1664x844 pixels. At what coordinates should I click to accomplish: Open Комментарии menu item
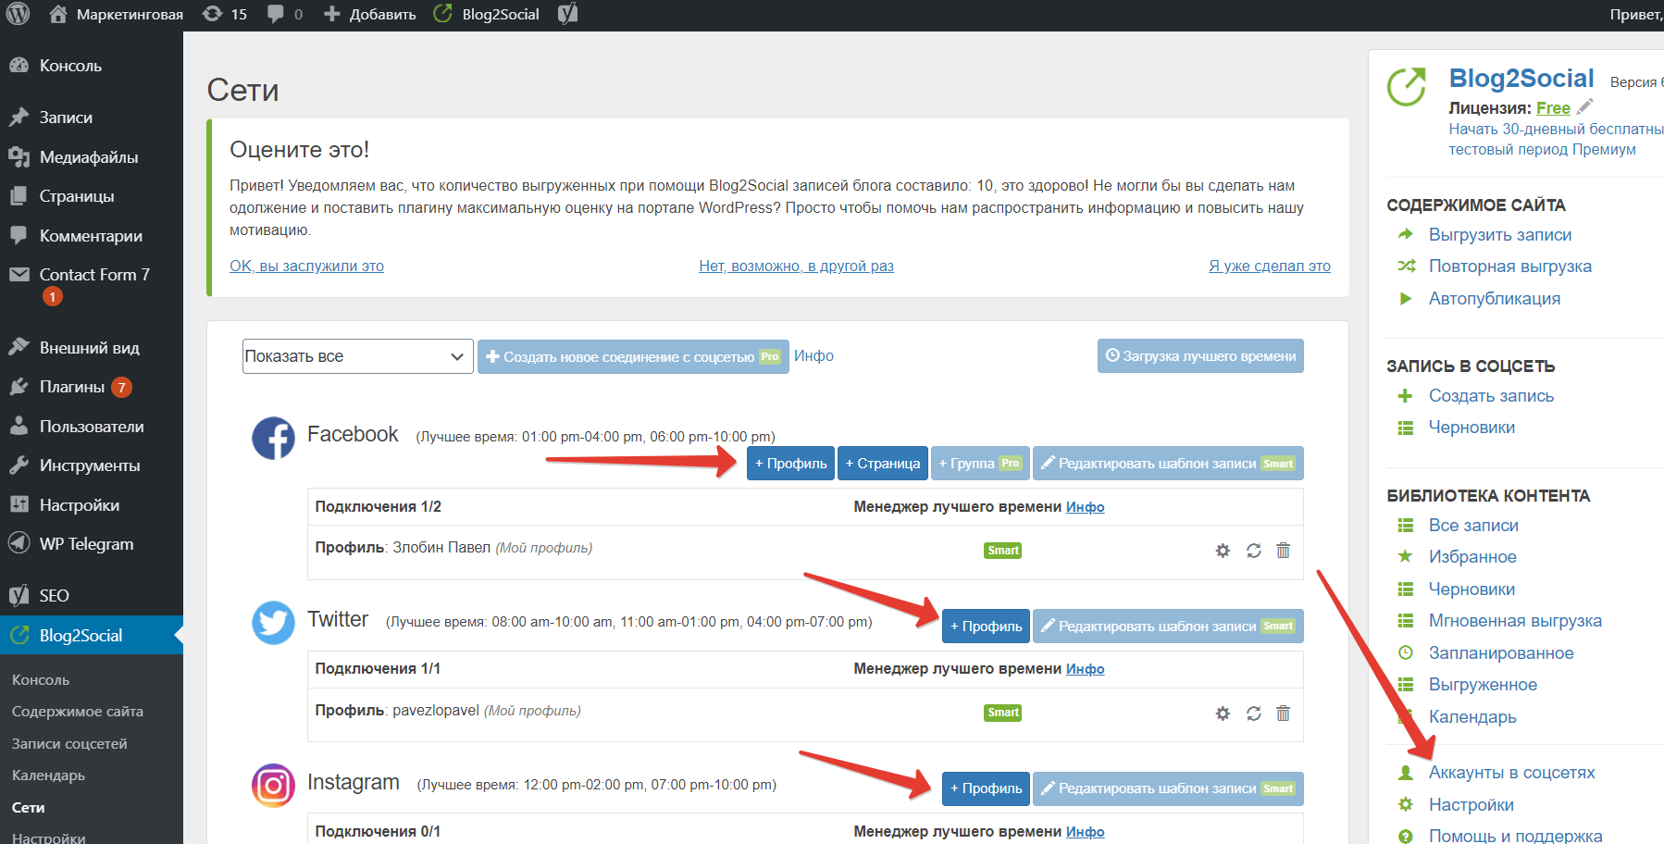pos(92,236)
